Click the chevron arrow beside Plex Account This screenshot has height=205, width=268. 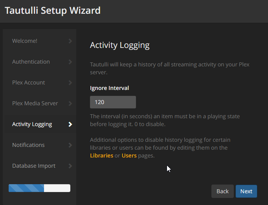coord(70,82)
